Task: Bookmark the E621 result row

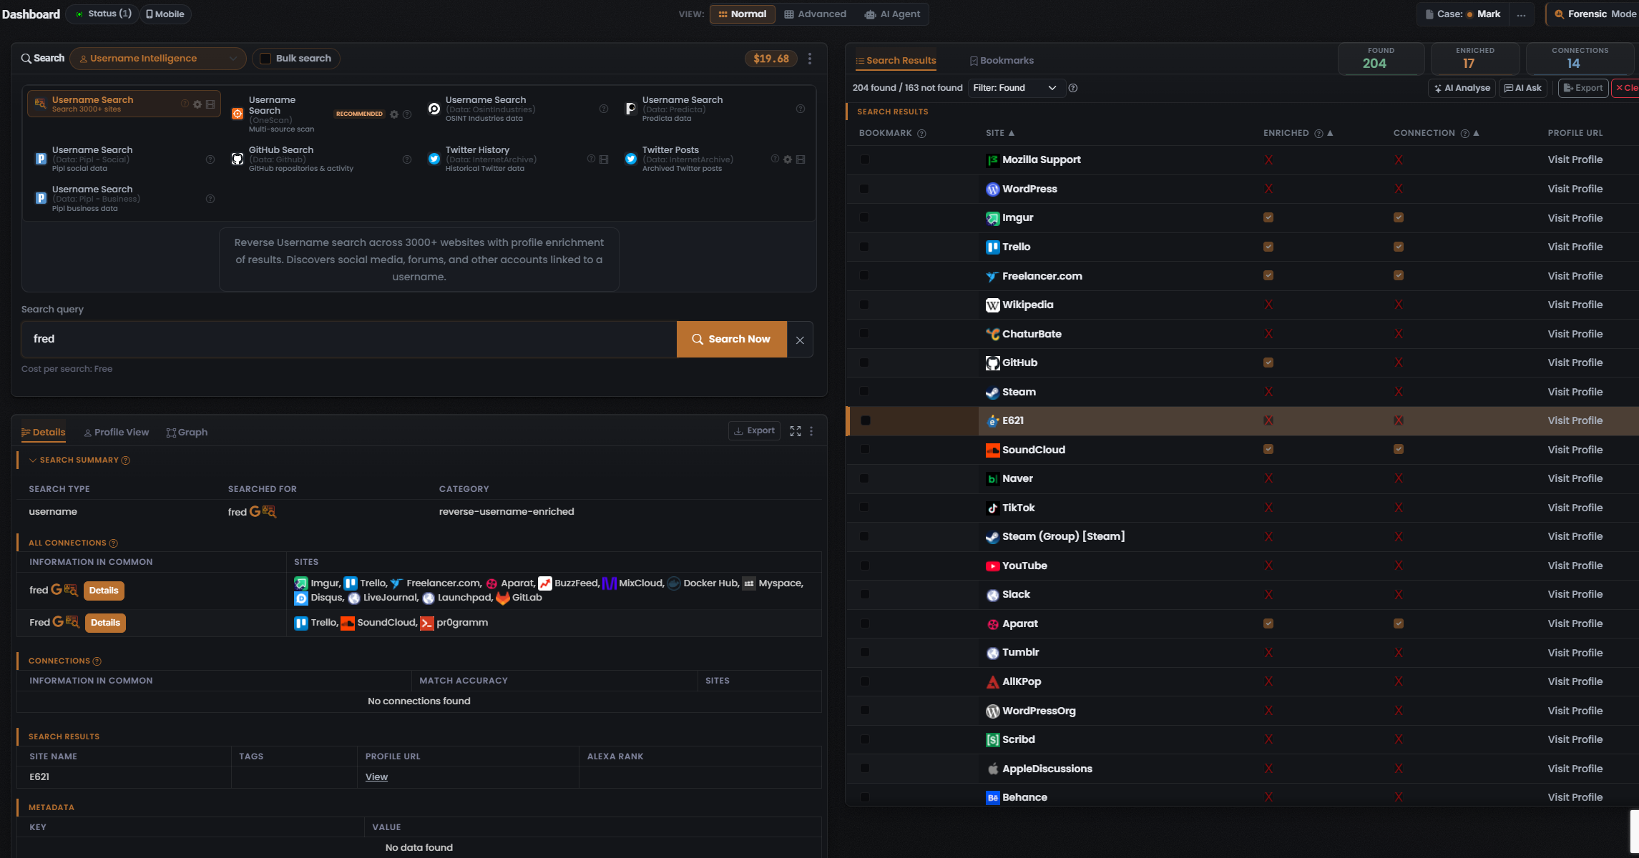Action: tap(865, 420)
